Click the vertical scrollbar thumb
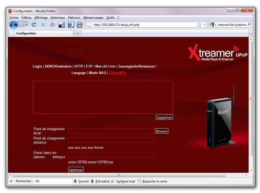 coord(251,98)
